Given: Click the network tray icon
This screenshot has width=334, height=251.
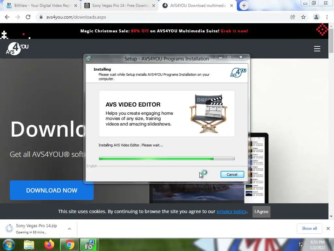Looking at the screenshot, I should [x=301, y=244].
